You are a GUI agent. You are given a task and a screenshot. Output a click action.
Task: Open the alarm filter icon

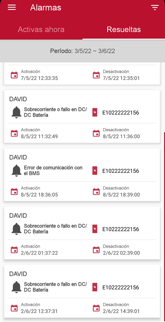pyautogui.click(x=155, y=8)
